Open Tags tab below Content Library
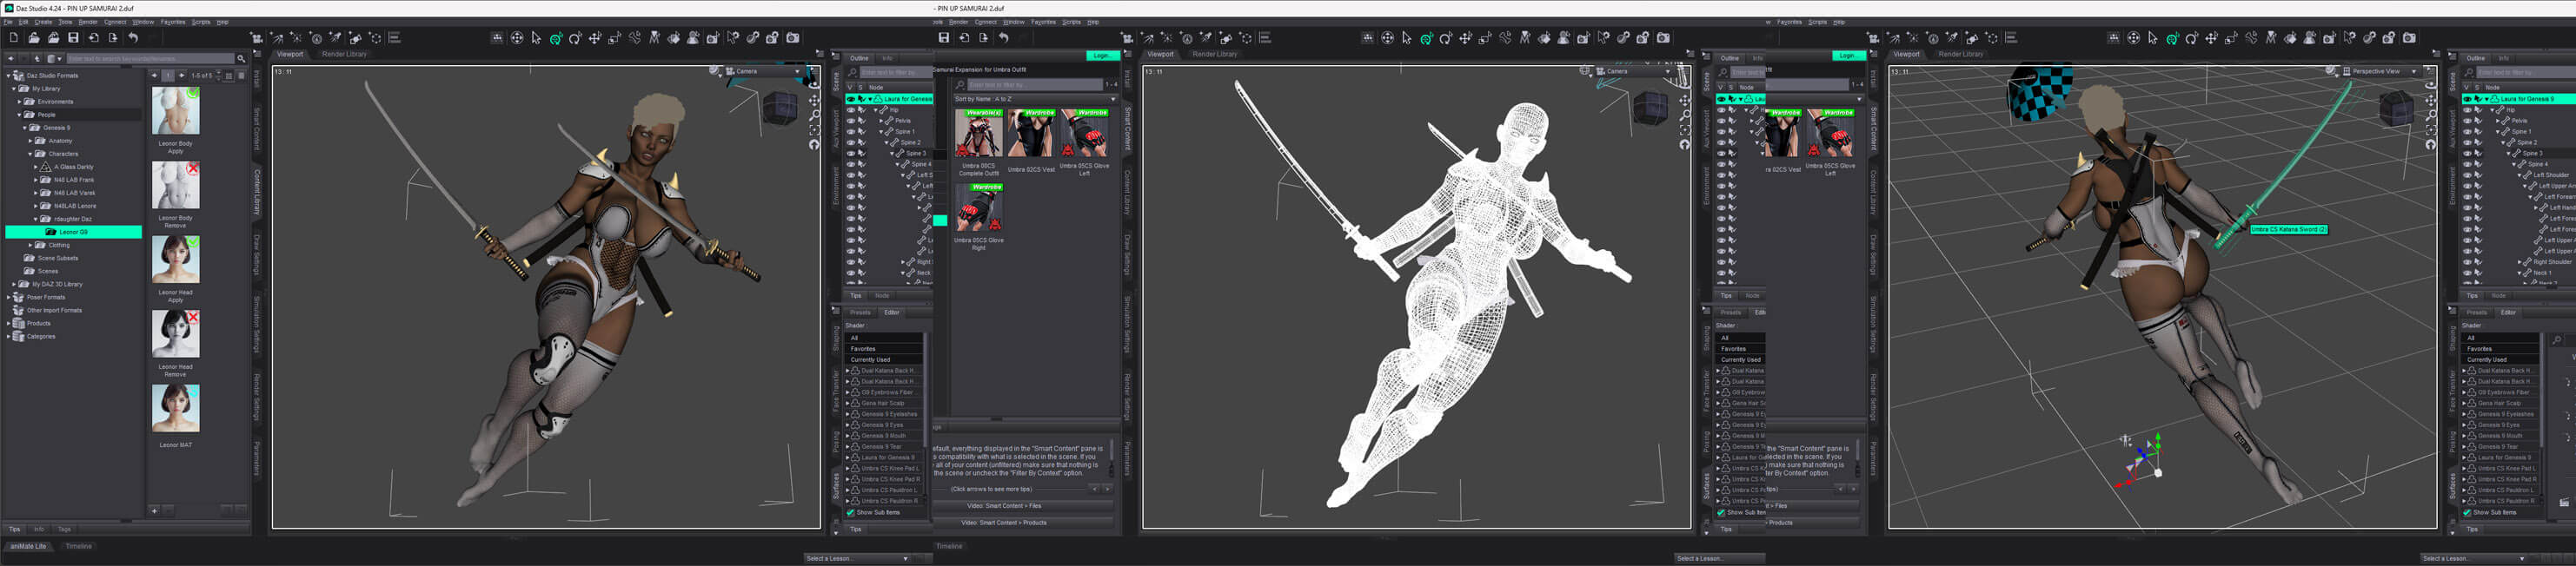The image size is (2576, 566). click(x=64, y=529)
